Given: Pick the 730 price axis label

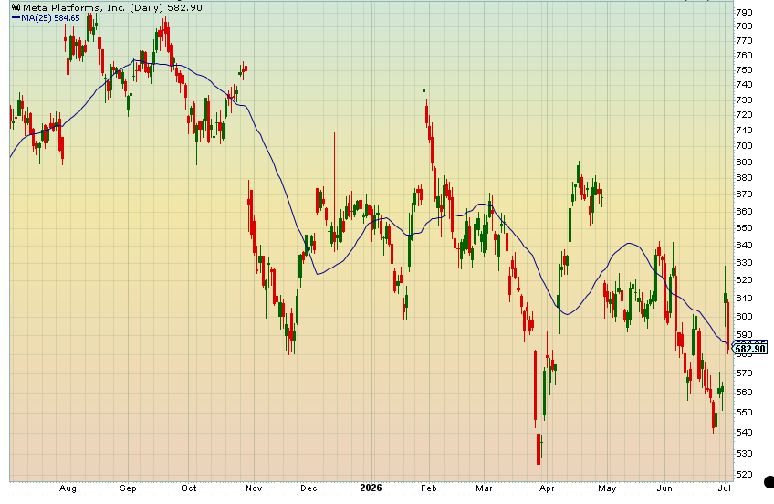Looking at the screenshot, I should point(744,100).
